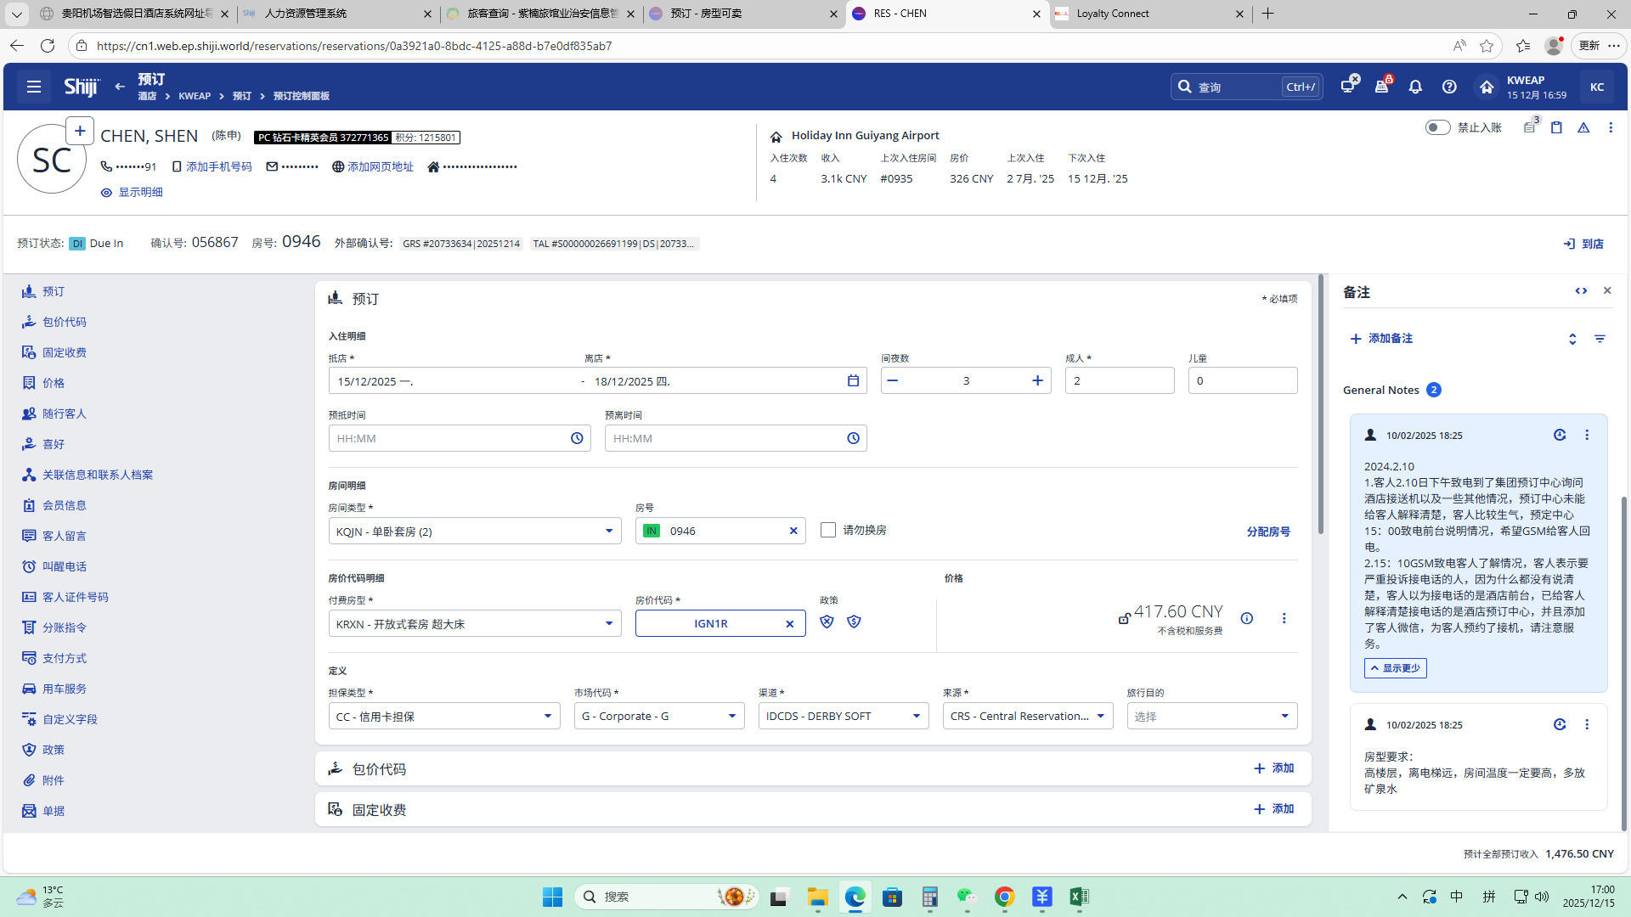Screen dimensions: 1631x917
Task: Select 支付方式 in left sidebar
Action: click(x=65, y=658)
